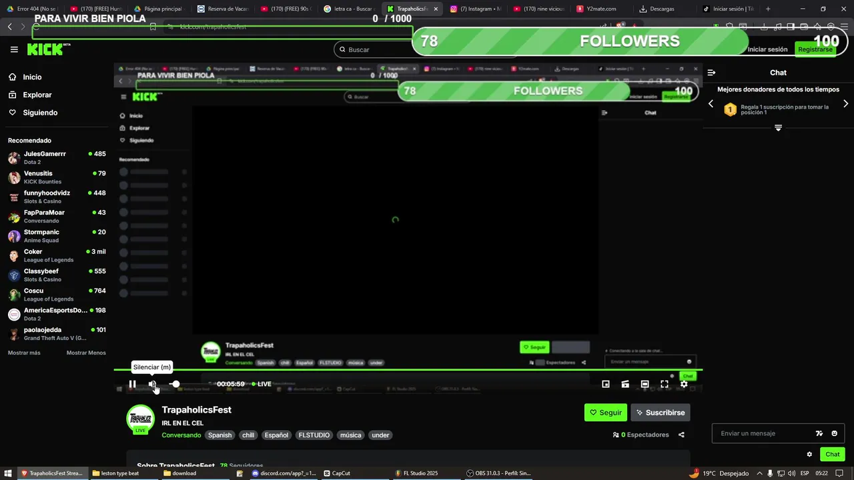Click Classybeef channel avatar

[14, 275]
